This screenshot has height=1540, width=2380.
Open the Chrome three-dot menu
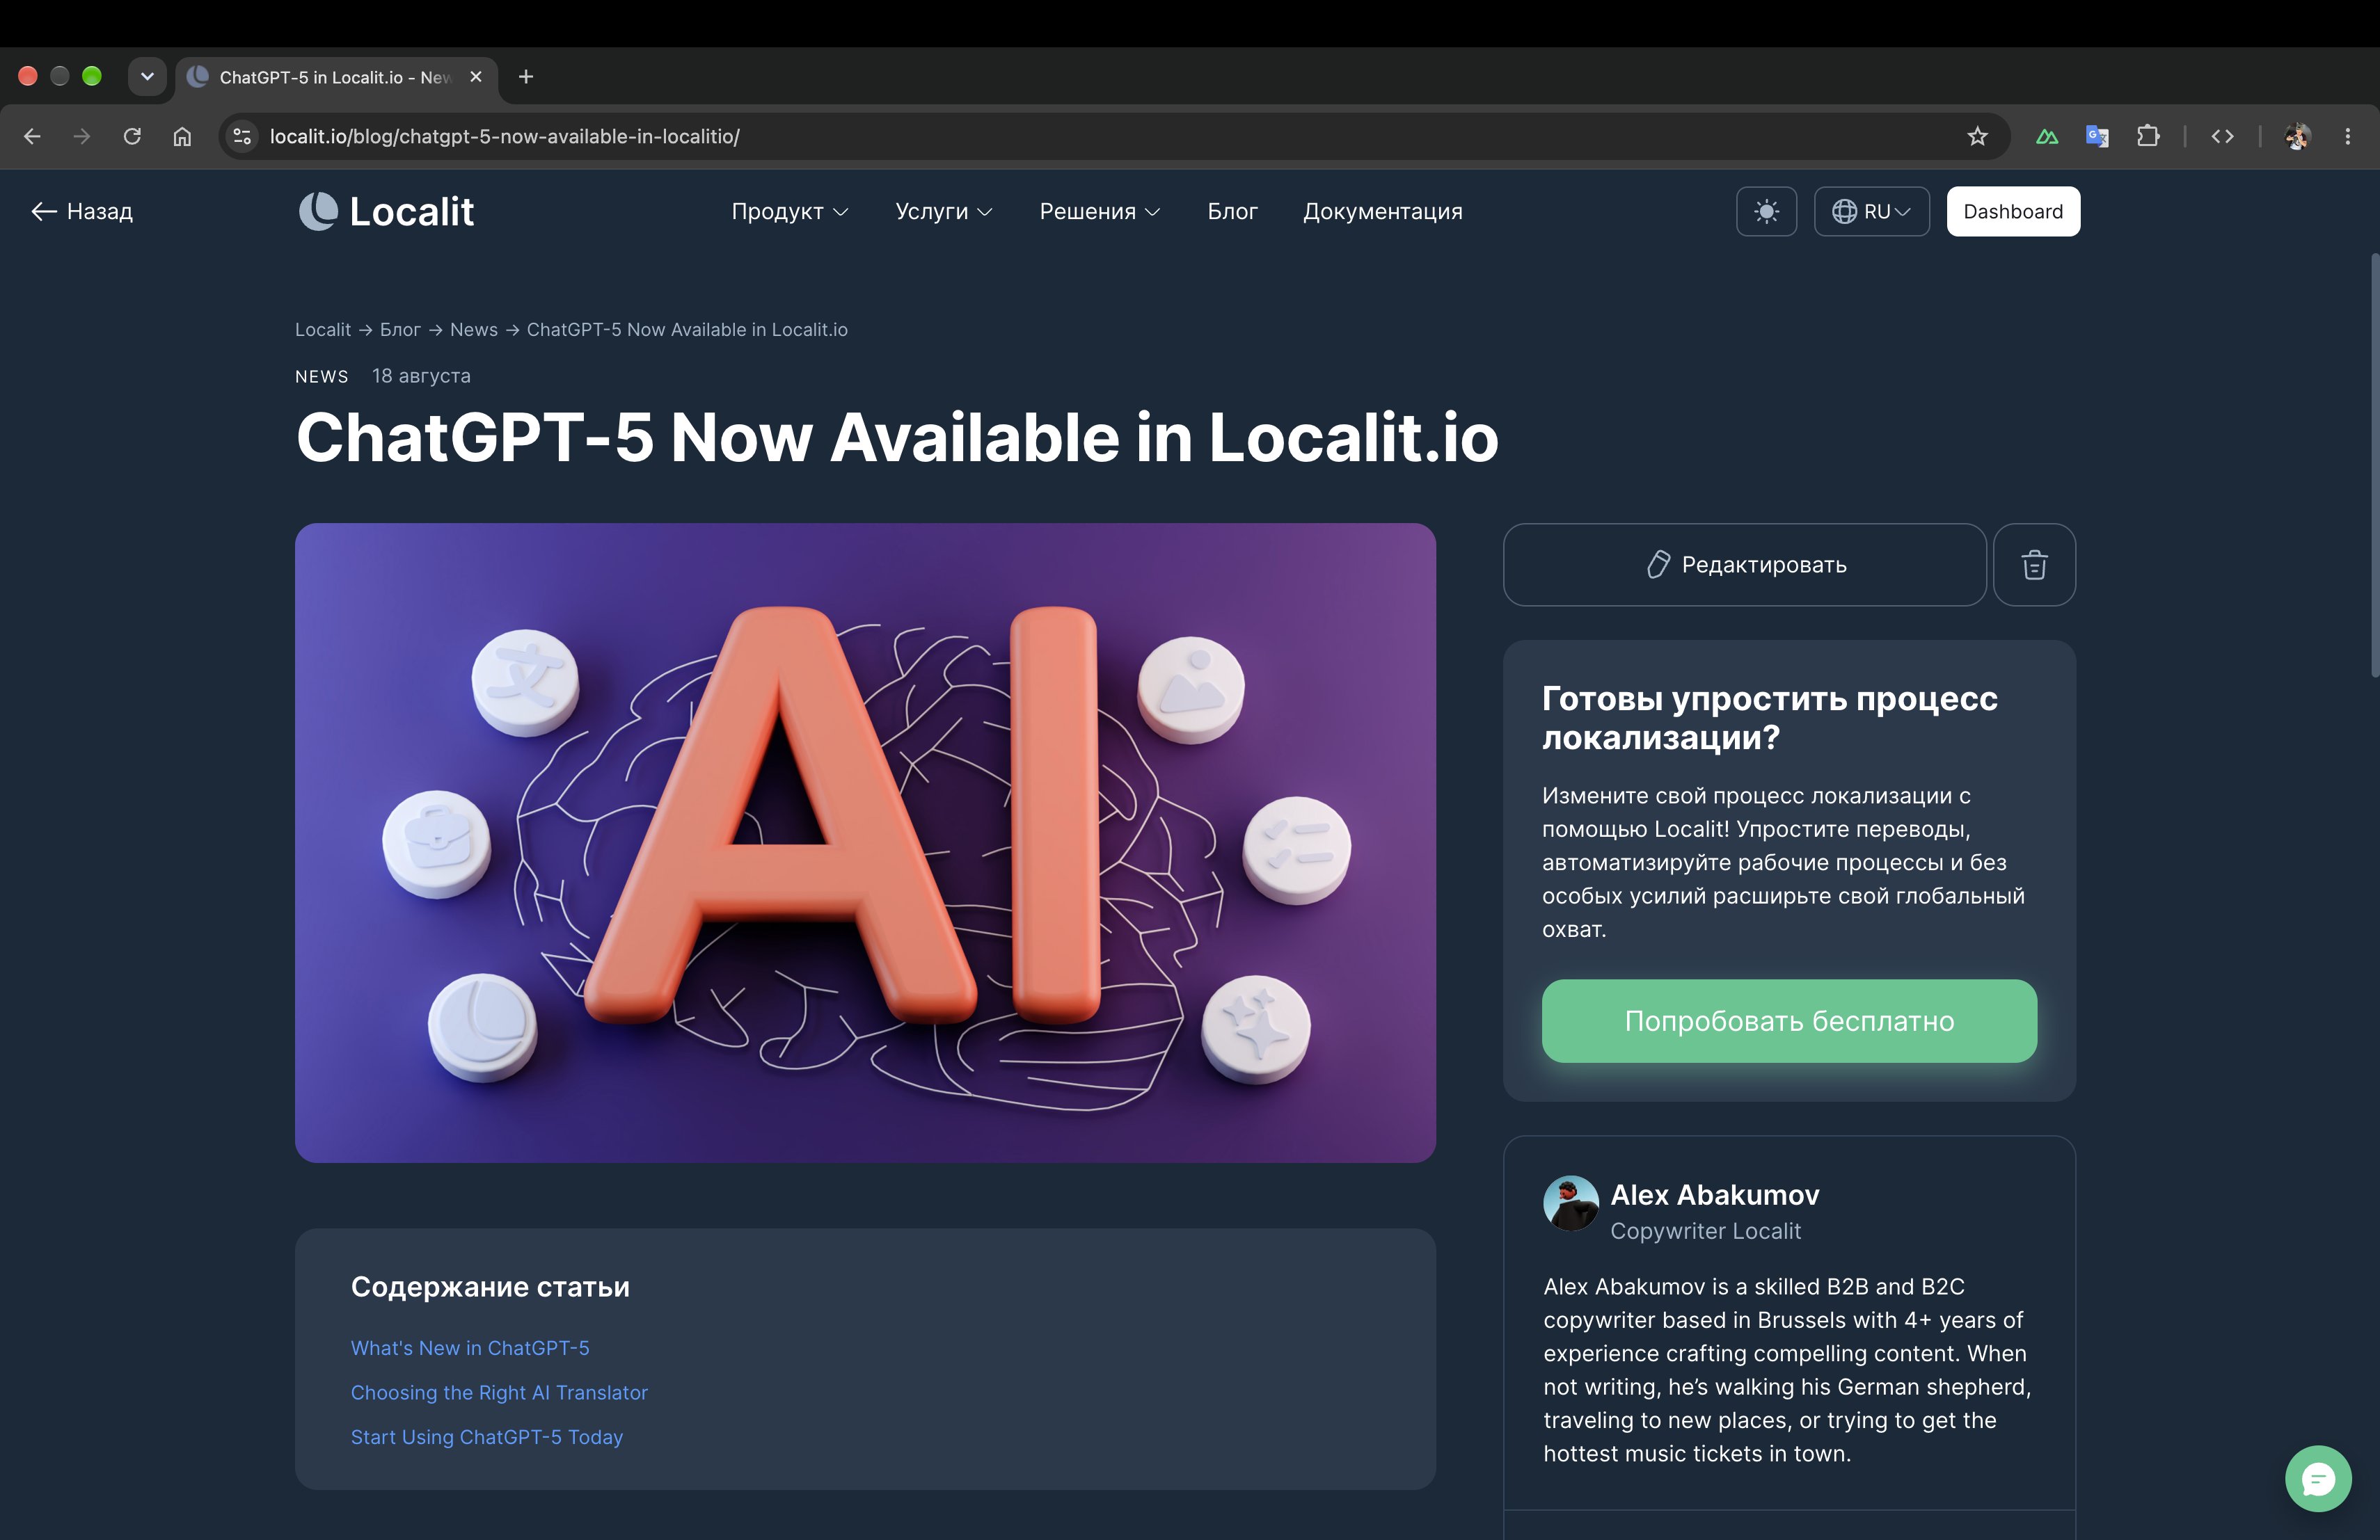coord(2347,136)
